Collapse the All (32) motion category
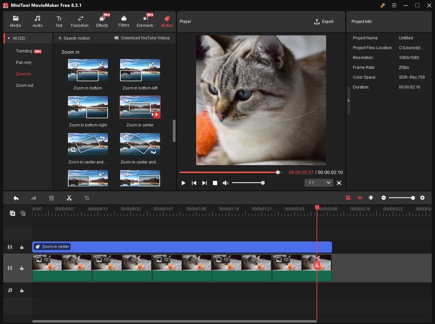This screenshot has width=435, height=324. [9, 38]
